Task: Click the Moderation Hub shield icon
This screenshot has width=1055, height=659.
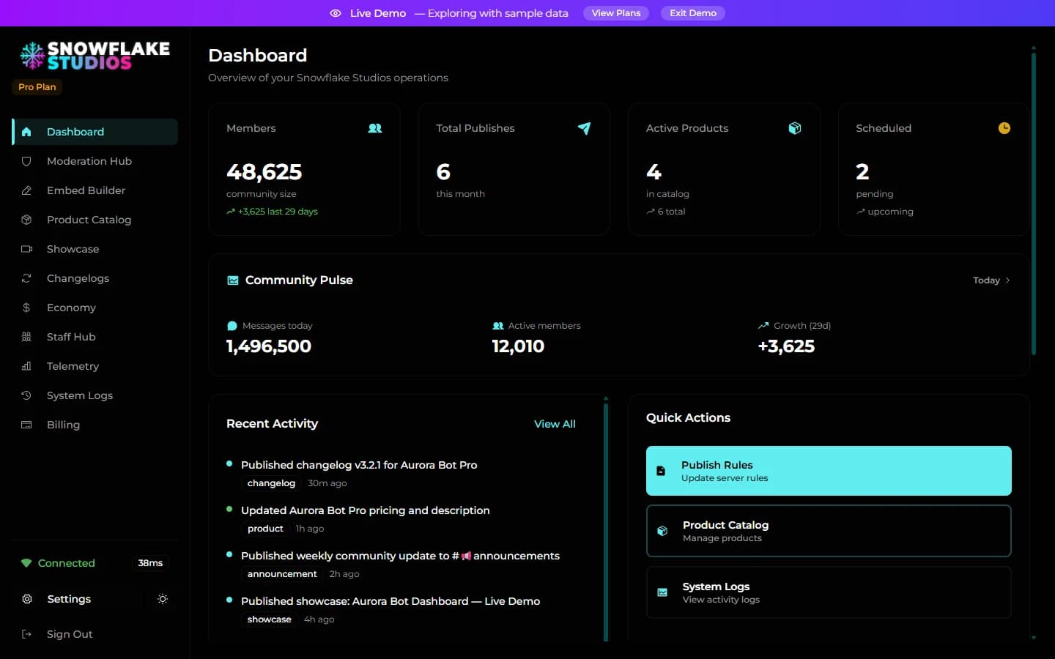Action: click(x=26, y=161)
